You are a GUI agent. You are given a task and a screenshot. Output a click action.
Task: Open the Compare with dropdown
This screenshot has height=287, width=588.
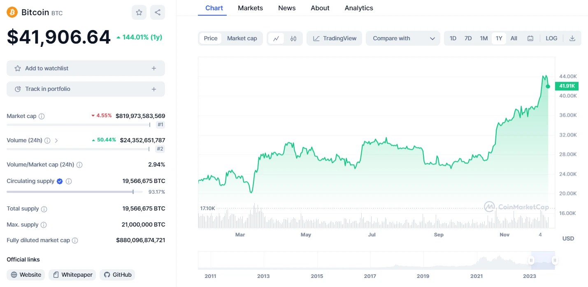click(402, 38)
